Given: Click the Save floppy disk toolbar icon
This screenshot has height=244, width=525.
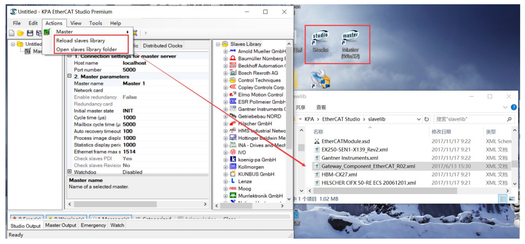Looking at the screenshot, I should (x=30, y=33).
